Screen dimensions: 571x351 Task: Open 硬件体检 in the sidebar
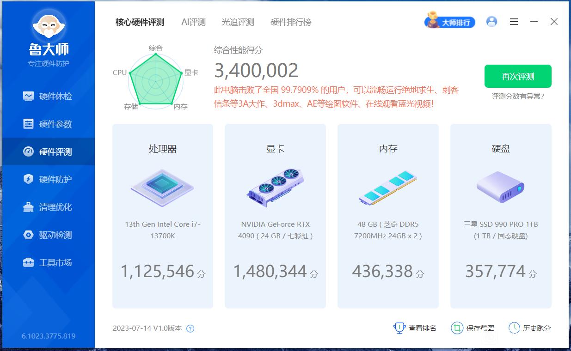coord(49,96)
